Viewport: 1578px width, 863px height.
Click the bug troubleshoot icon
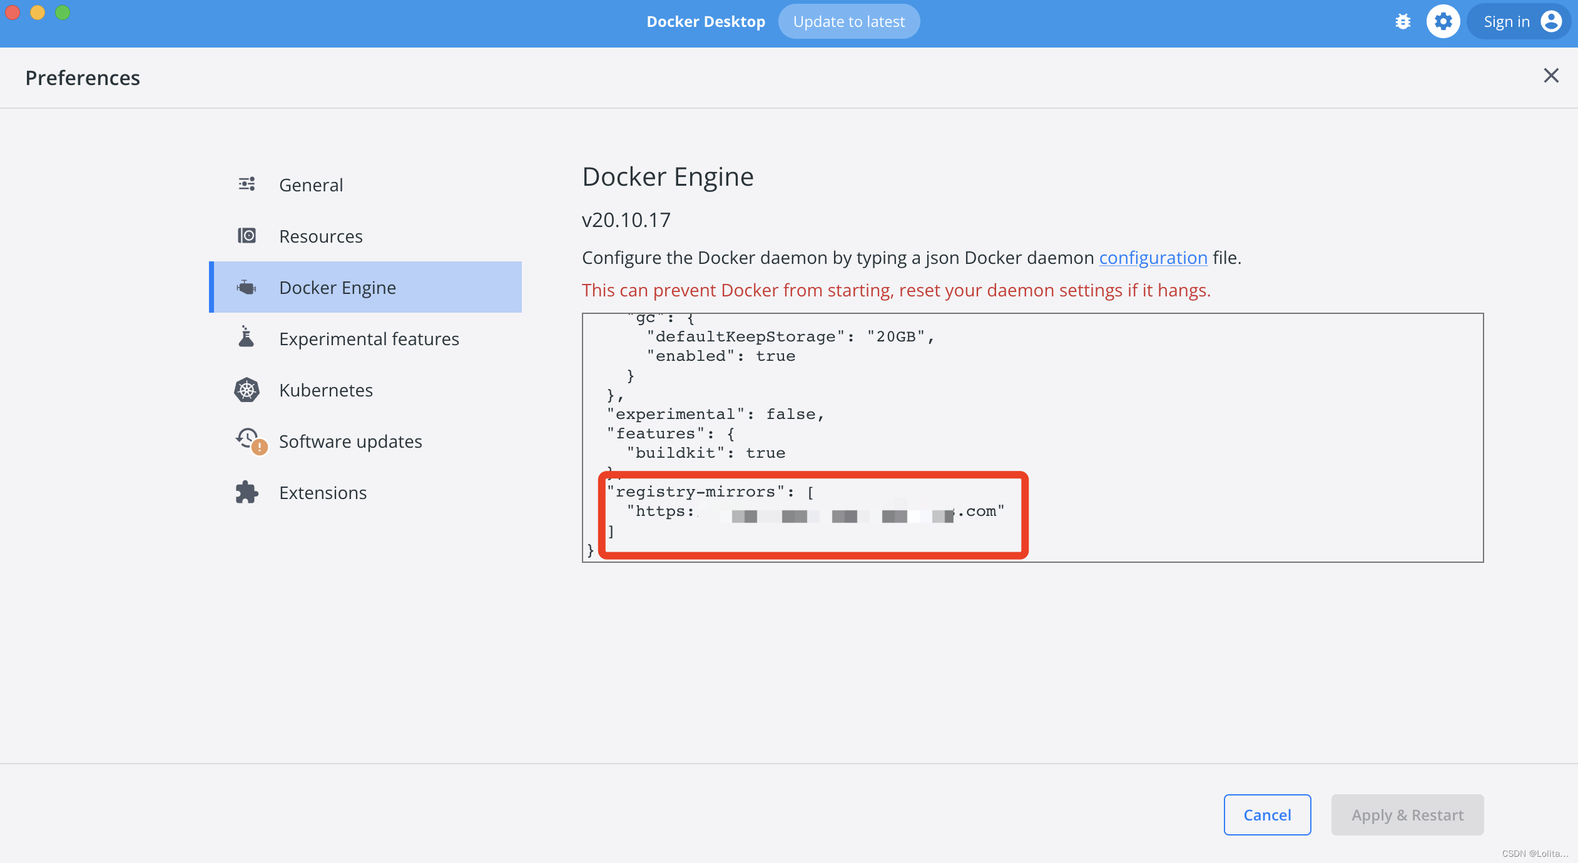point(1403,22)
